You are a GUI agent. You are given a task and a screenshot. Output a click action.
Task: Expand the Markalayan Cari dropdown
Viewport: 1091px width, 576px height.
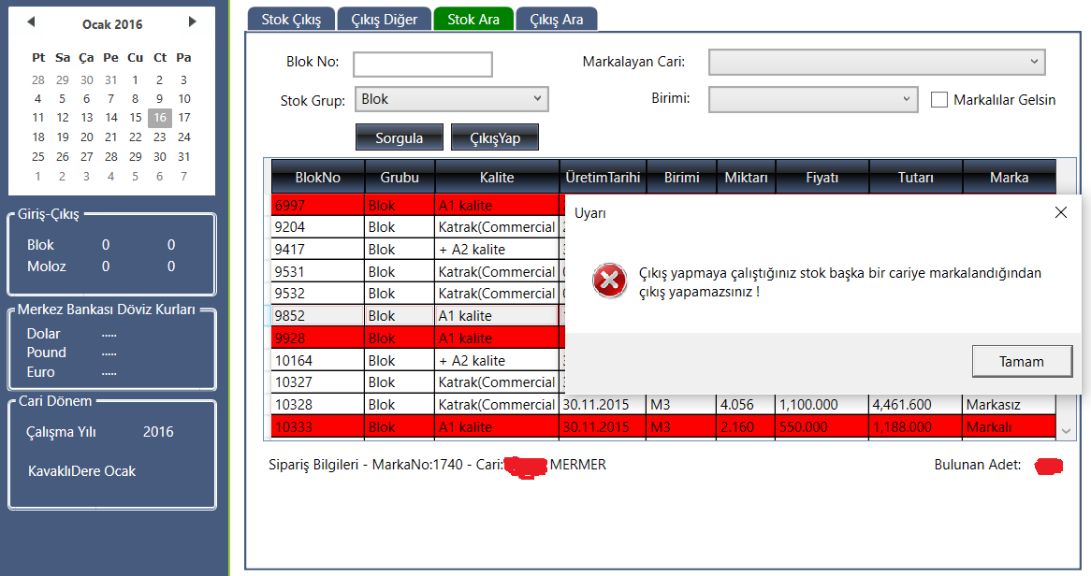click(876, 62)
